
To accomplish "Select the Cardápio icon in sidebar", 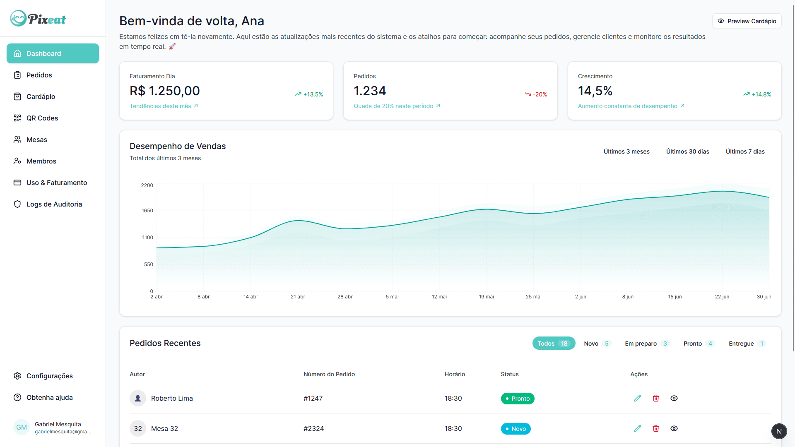I will 17,96.
